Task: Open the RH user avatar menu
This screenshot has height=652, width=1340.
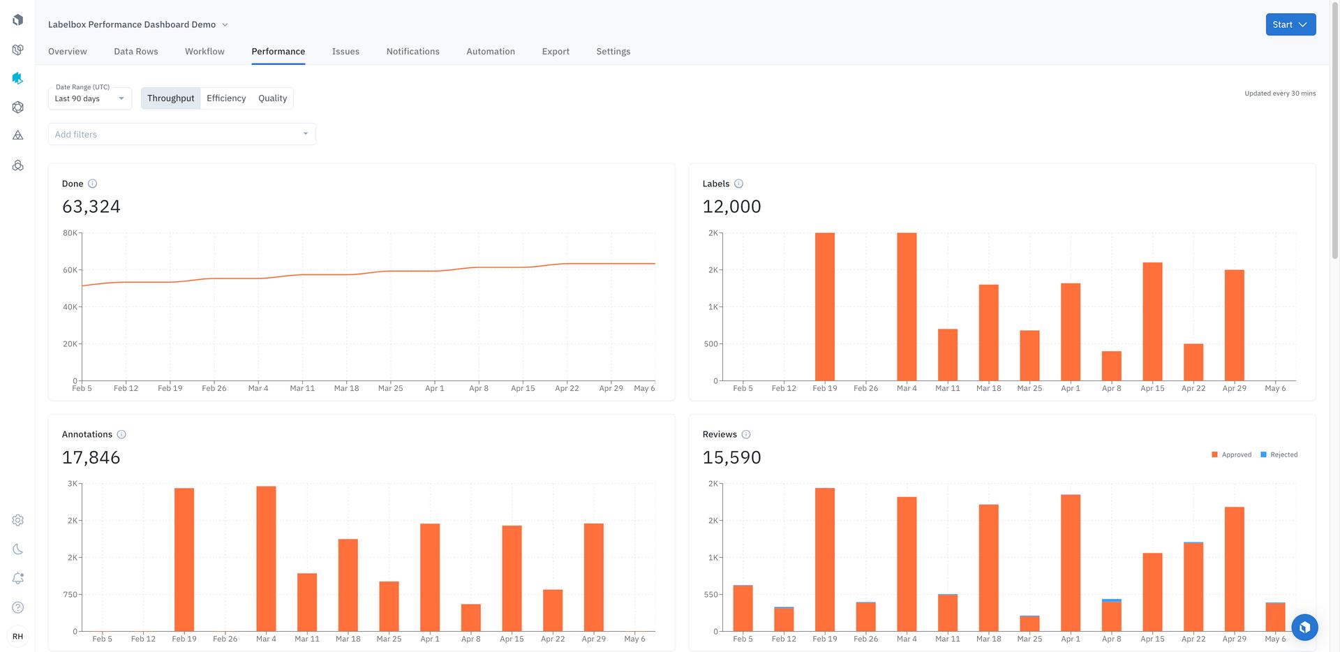Action: [x=17, y=636]
